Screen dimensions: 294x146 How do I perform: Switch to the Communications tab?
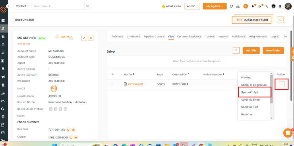(x=189, y=37)
